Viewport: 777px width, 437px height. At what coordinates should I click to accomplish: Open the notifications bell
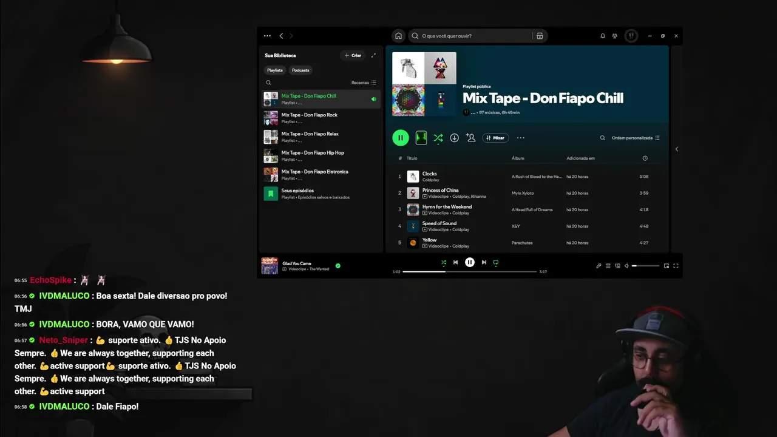[603, 36]
